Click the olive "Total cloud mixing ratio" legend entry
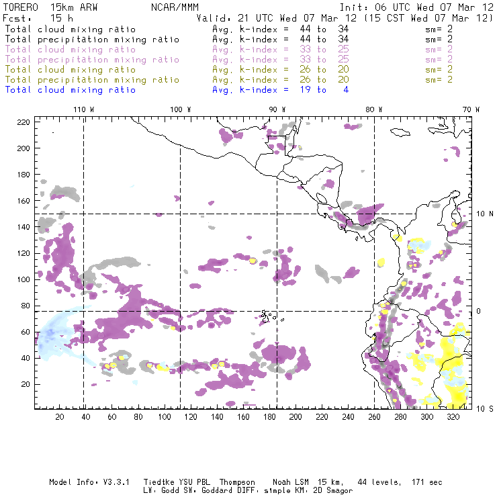 coord(71,70)
